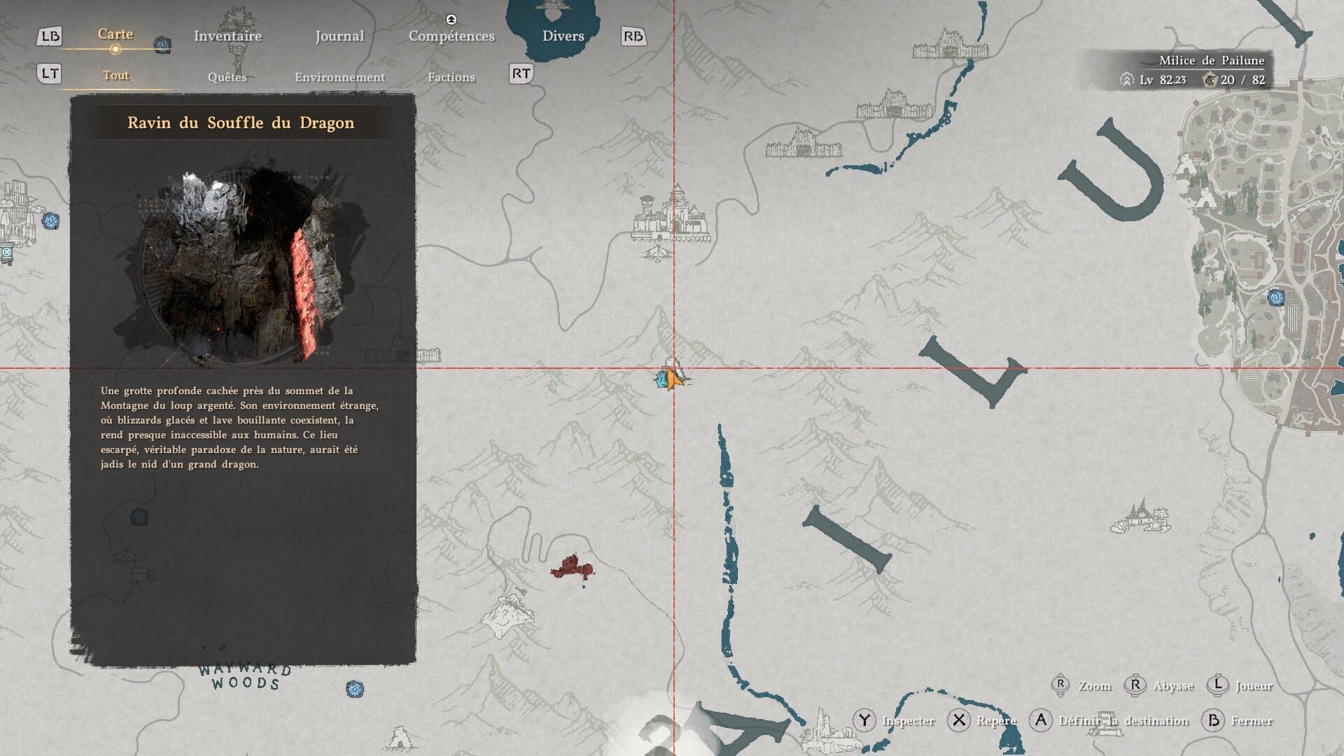Open the Divers tab
This screenshot has height=756, width=1344.
563,36
